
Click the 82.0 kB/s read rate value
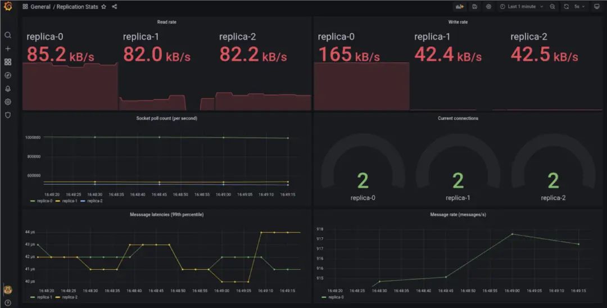156,55
